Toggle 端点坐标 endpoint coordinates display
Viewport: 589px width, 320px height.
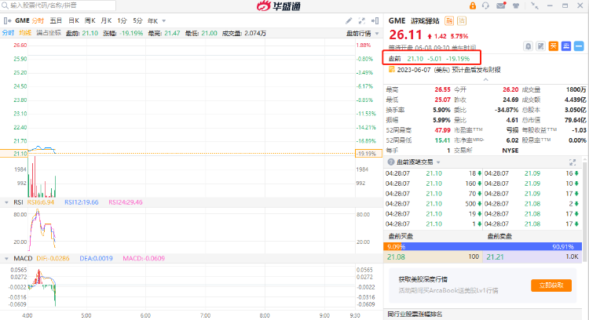[x=49, y=33]
